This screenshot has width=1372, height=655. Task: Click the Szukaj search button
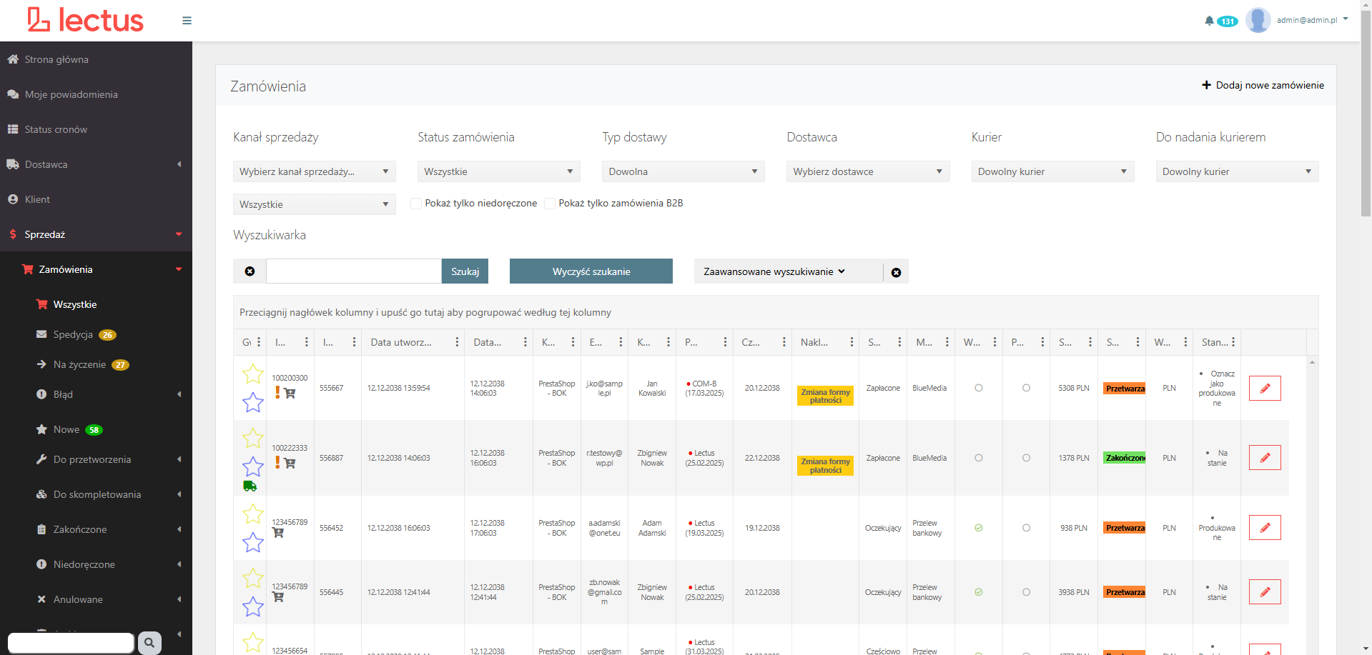465,271
